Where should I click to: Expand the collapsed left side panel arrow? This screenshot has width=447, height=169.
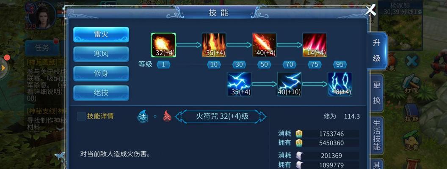coord(3,68)
